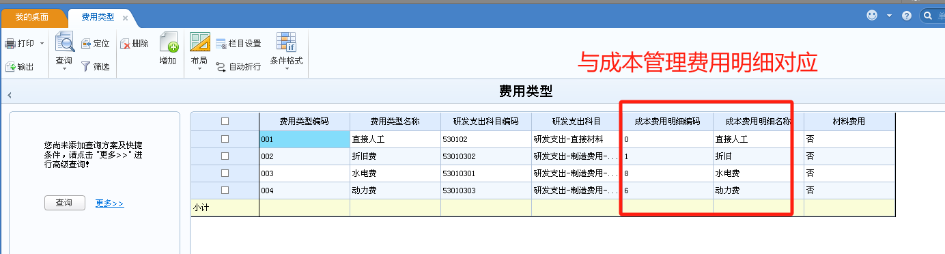Open the 更多>> link
This screenshot has height=254, width=945.
coord(109,203)
